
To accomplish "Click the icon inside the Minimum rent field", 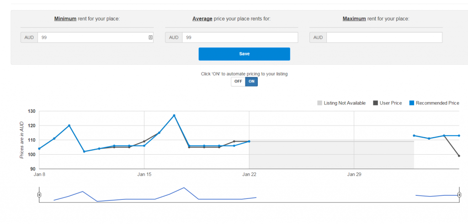I will click(150, 37).
